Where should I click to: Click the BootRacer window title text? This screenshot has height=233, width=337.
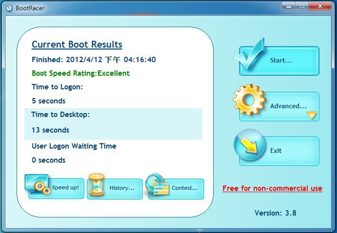(x=30, y=8)
